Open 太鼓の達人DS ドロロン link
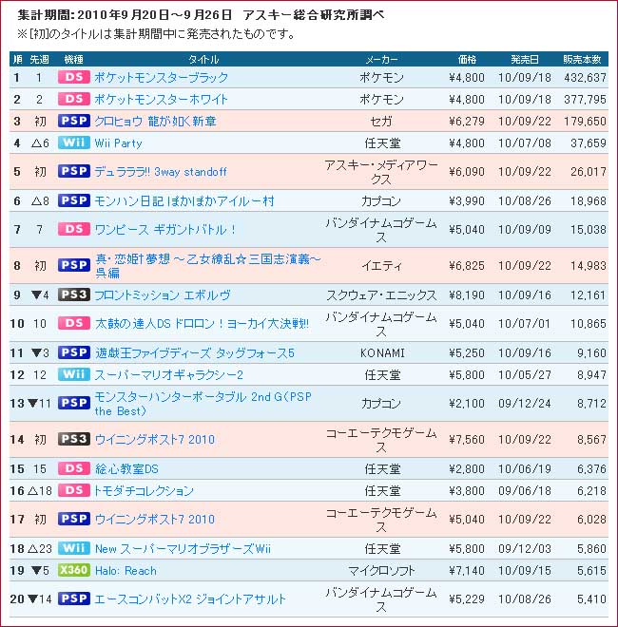Image resolution: width=618 pixels, height=627 pixels. click(x=202, y=324)
